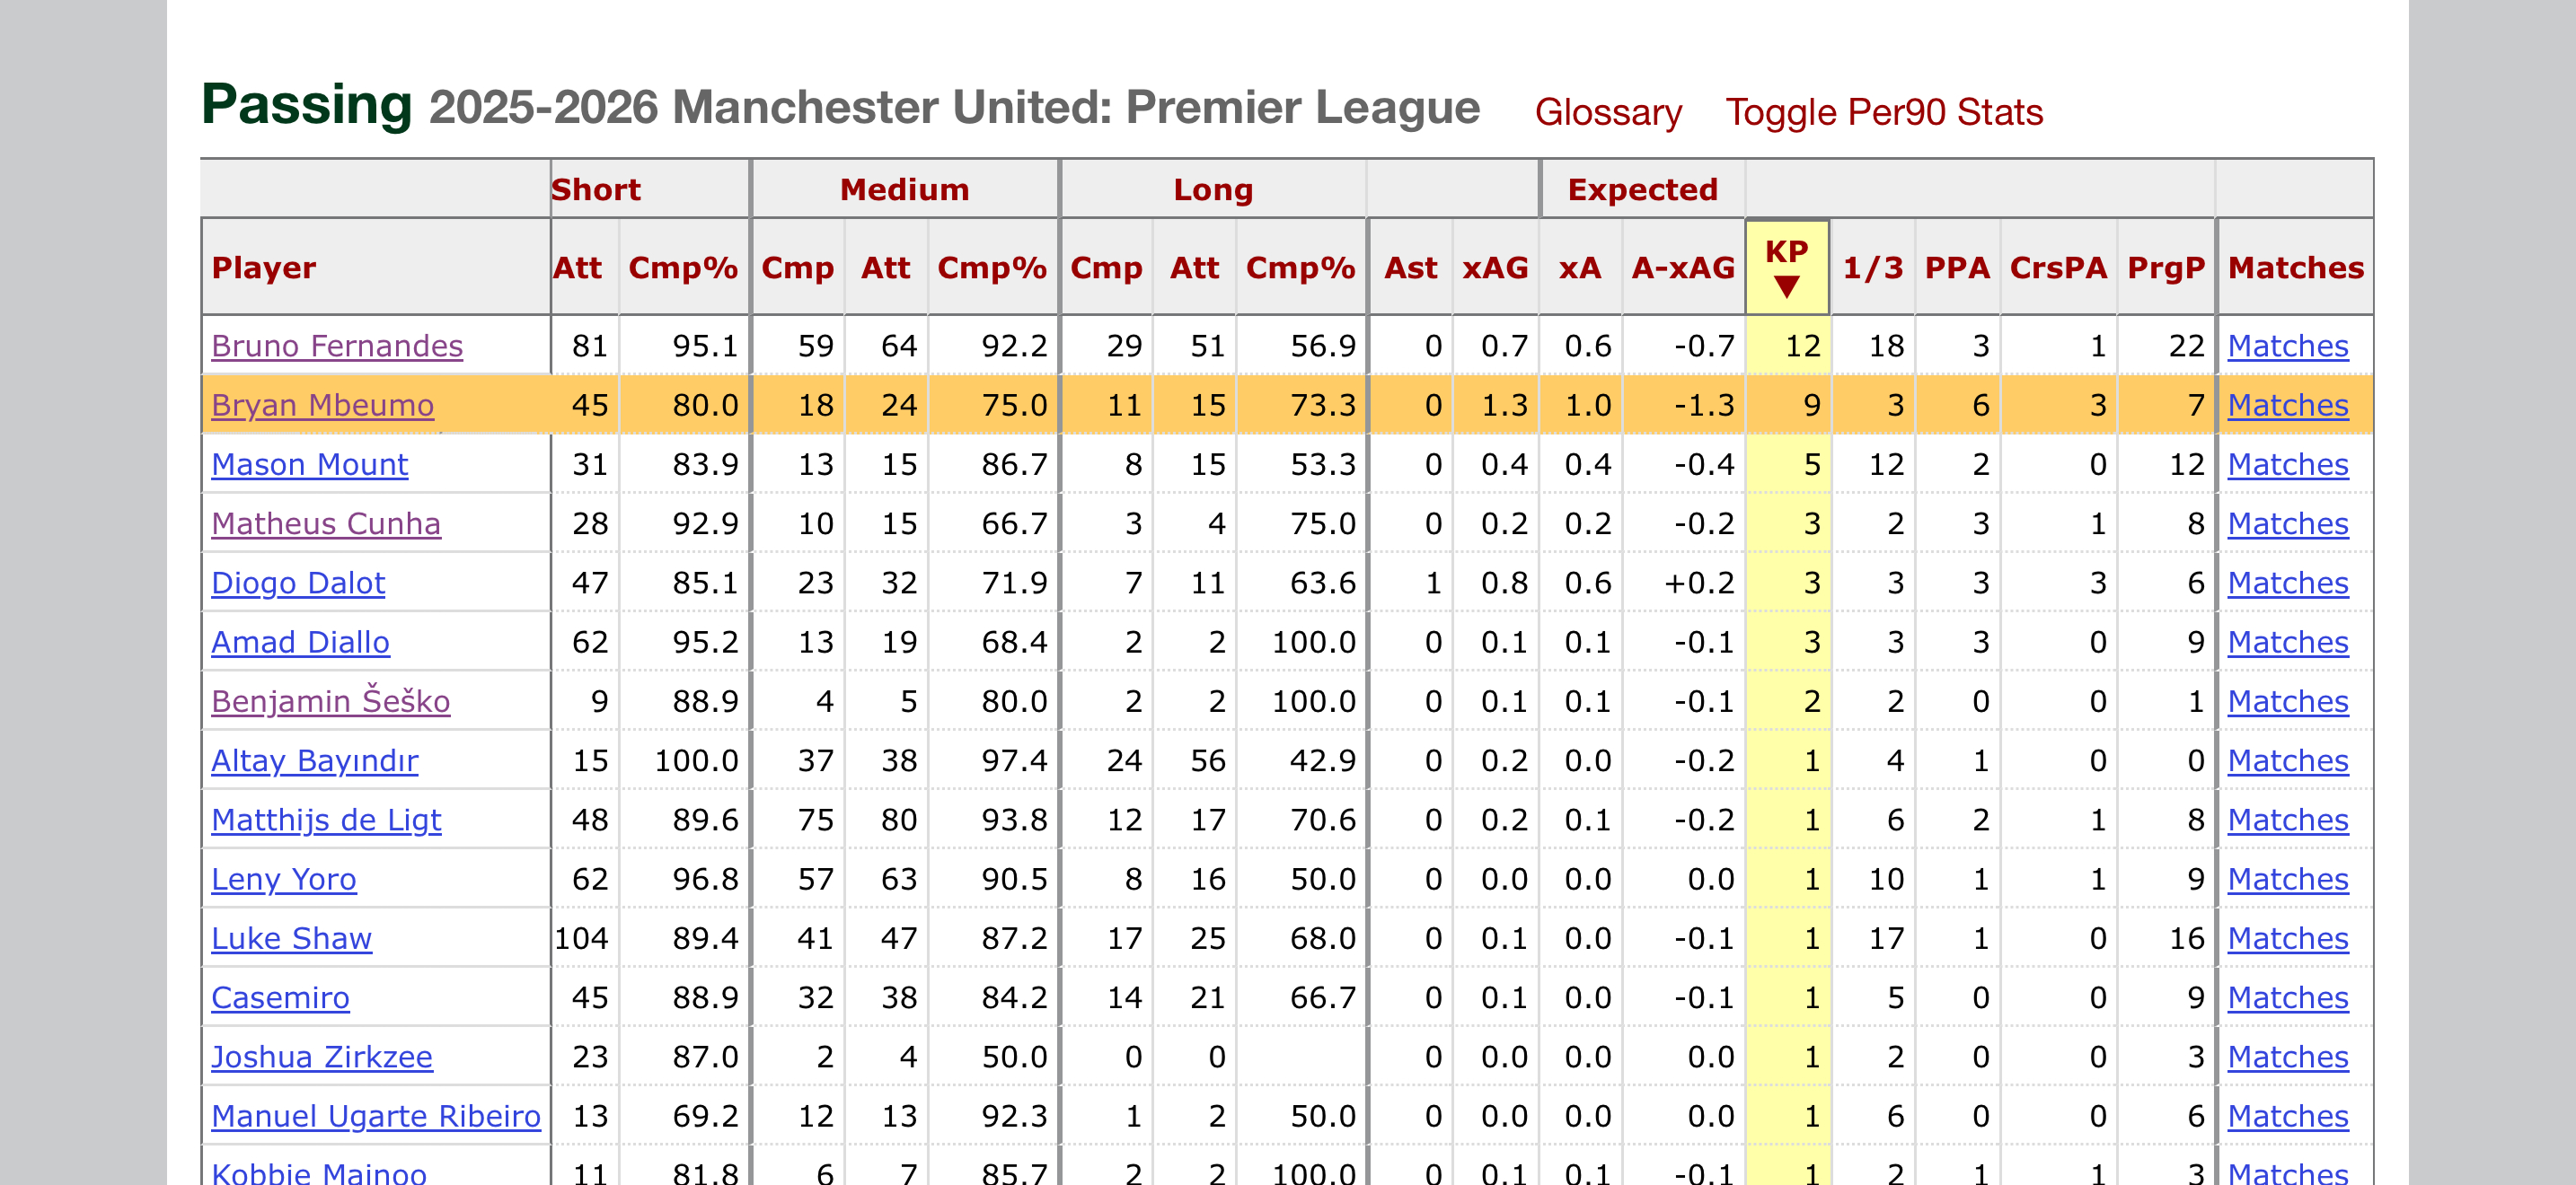Click the 1/3 column header
The width and height of the screenshot is (2576, 1185).
[1872, 268]
